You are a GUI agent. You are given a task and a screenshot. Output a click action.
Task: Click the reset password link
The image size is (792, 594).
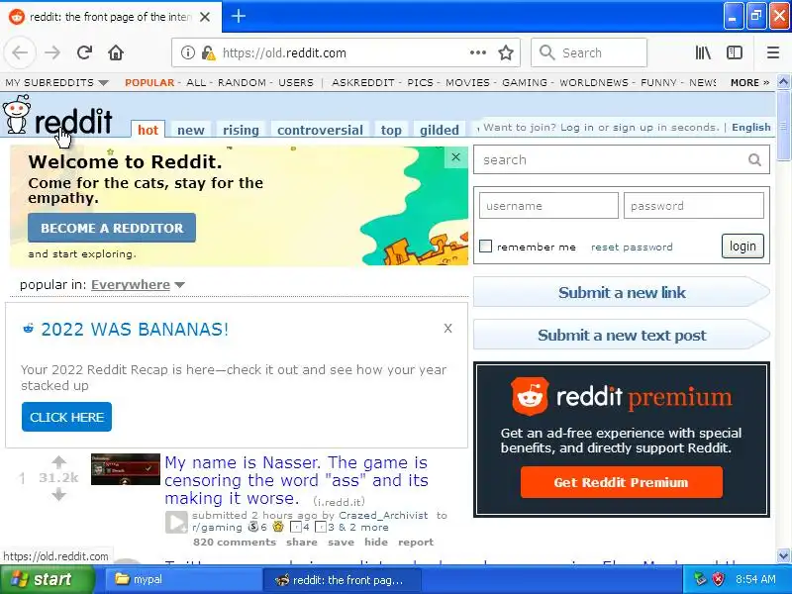coord(632,247)
